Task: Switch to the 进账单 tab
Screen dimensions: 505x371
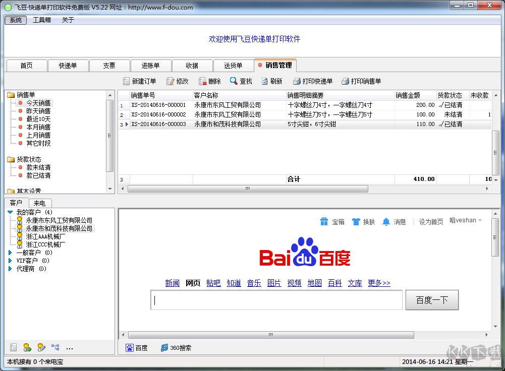Action: click(150, 66)
